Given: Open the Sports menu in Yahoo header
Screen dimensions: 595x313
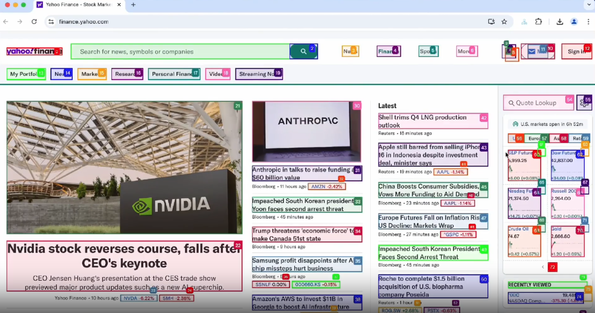Looking at the screenshot, I should click(x=428, y=51).
